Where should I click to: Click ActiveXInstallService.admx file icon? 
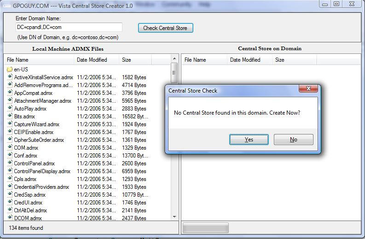[10, 77]
